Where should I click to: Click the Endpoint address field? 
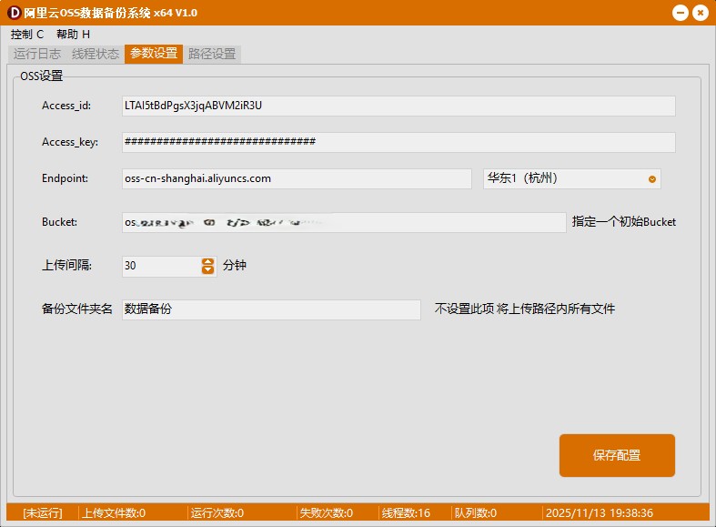pyautogui.click(x=297, y=178)
